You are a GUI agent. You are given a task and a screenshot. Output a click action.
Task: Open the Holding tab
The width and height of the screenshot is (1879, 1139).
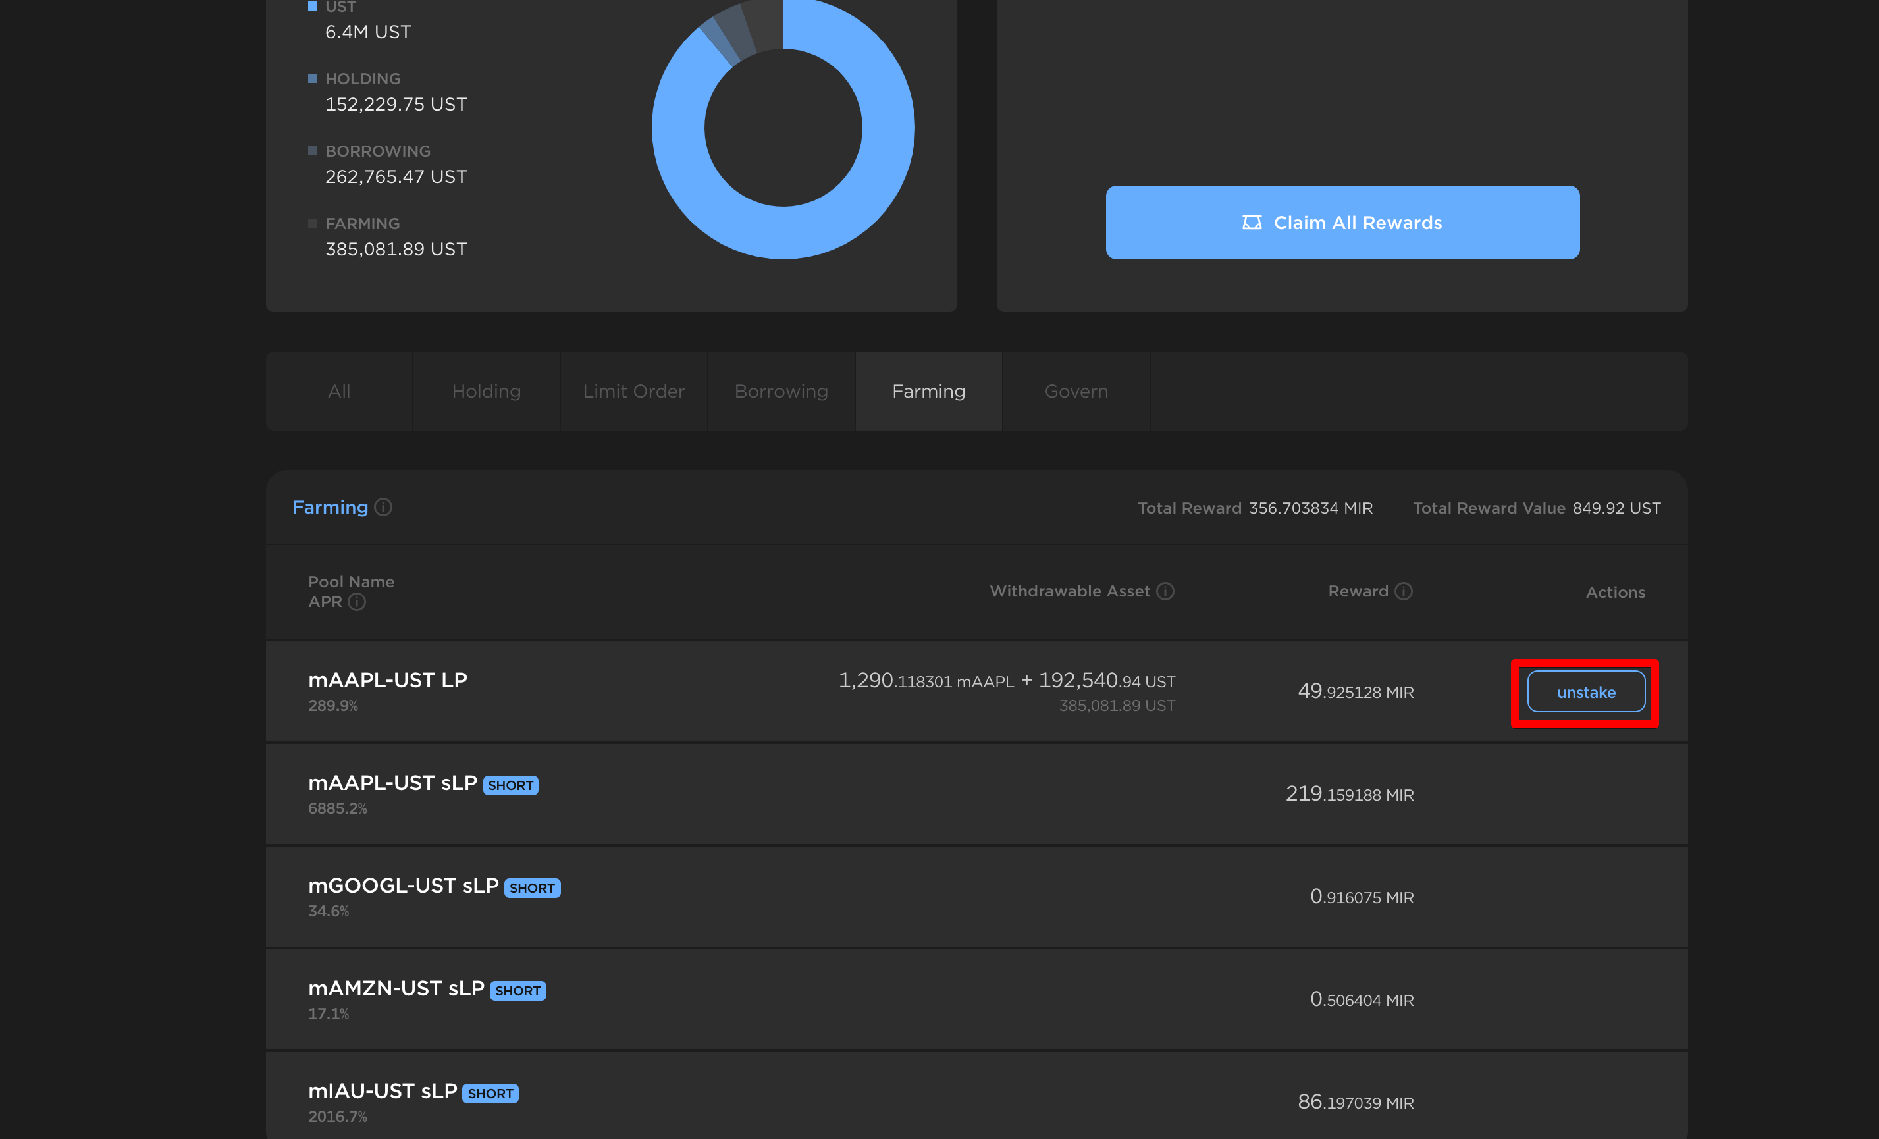coord(487,391)
